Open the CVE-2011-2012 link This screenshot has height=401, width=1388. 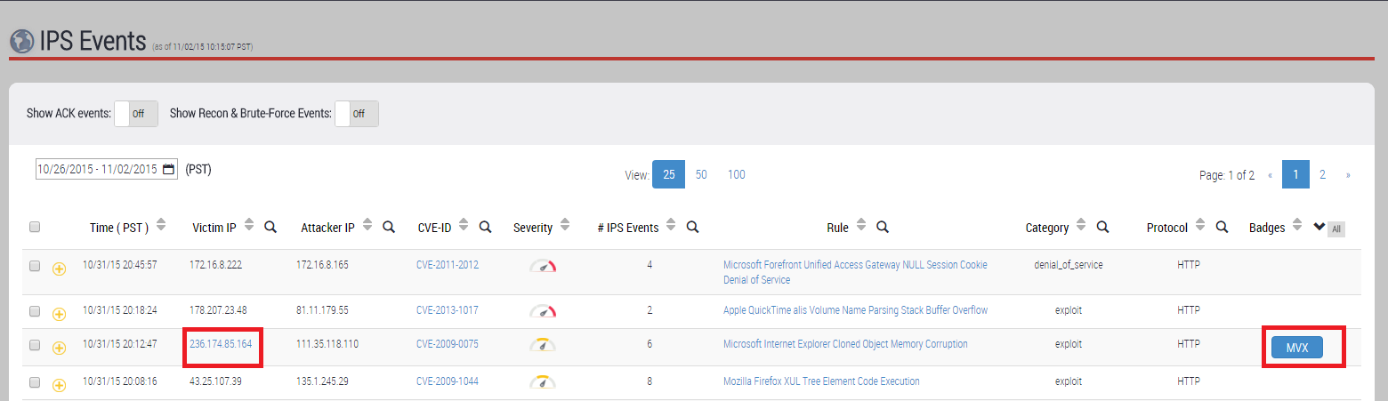pos(448,265)
